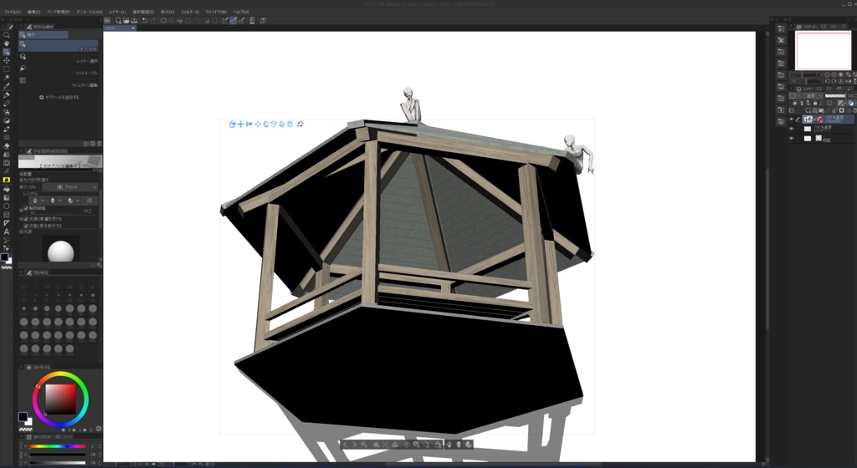The height and width of the screenshot is (468, 857).
Task: Select the Balloon tool
Action: click(x=7, y=240)
